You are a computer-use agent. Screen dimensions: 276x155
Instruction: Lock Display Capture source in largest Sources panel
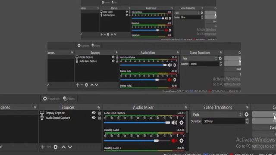[x=99, y=113]
